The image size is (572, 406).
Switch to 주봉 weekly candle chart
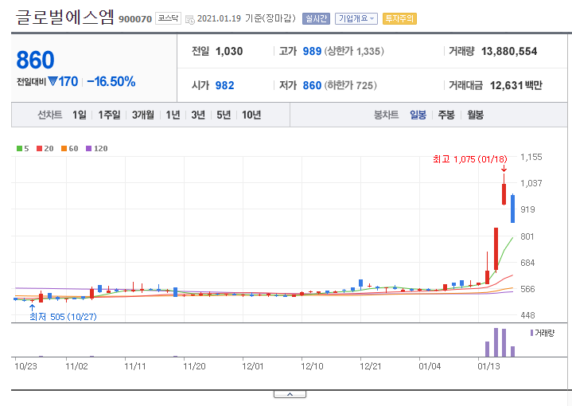pos(446,115)
